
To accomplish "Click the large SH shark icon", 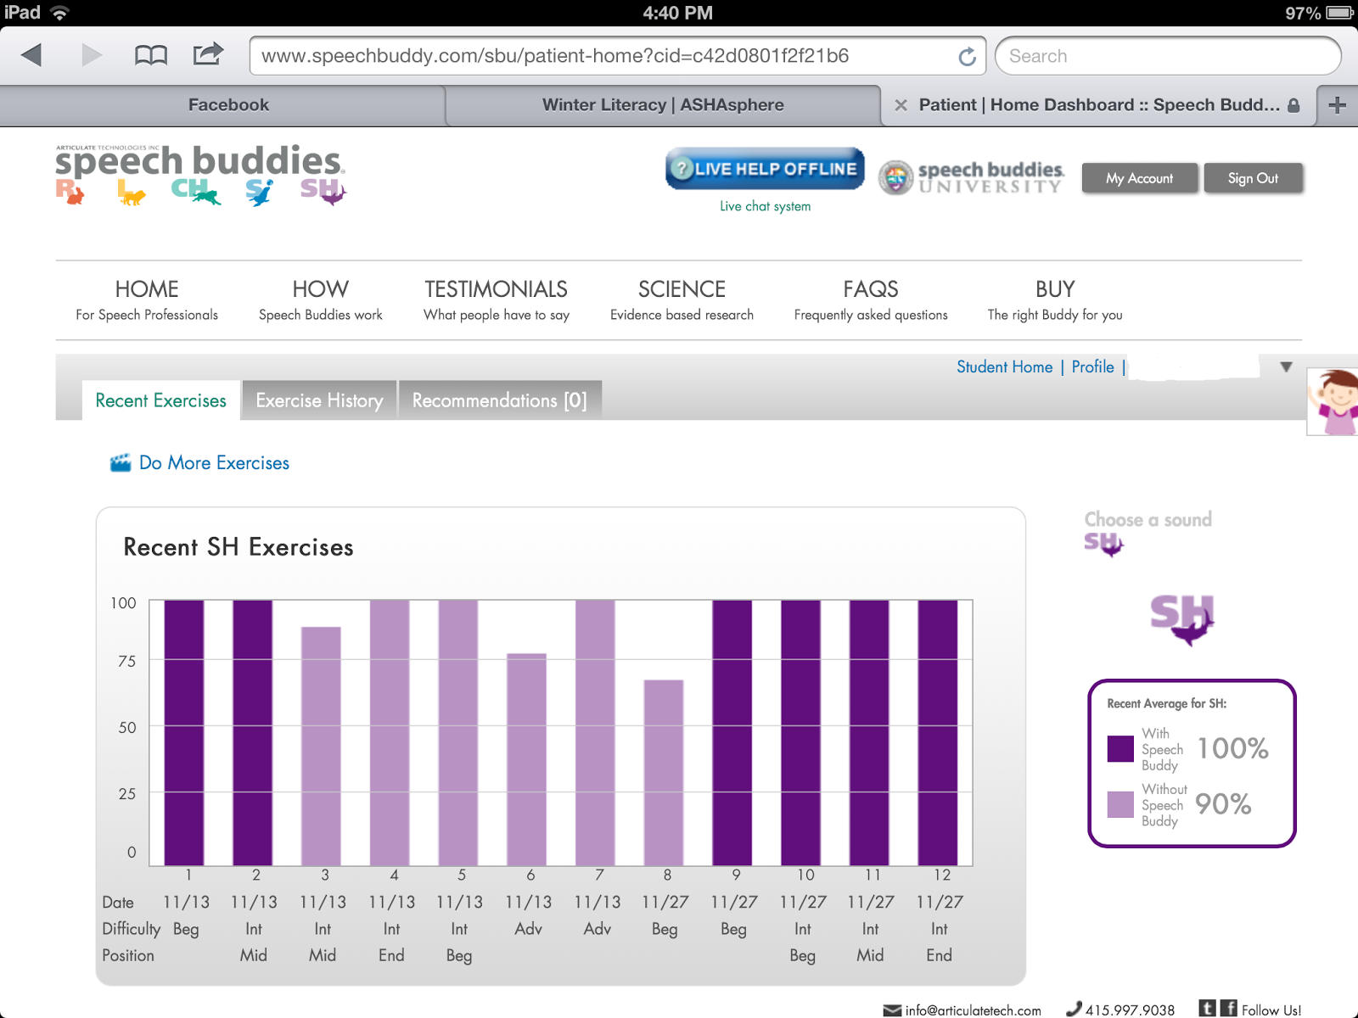I will tap(1182, 619).
